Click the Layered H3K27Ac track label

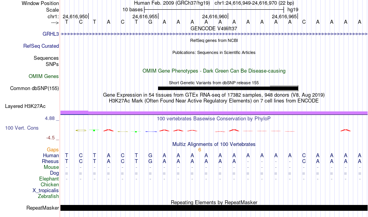point(25,106)
